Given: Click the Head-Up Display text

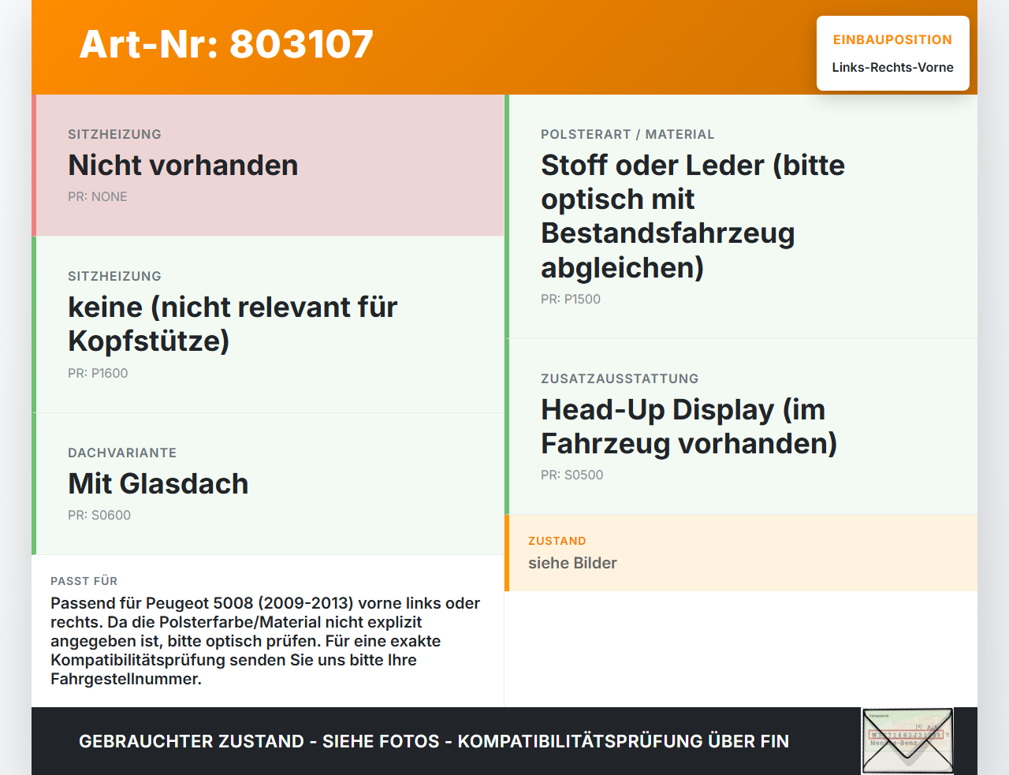Looking at the screenshot, I should point(689,427).
